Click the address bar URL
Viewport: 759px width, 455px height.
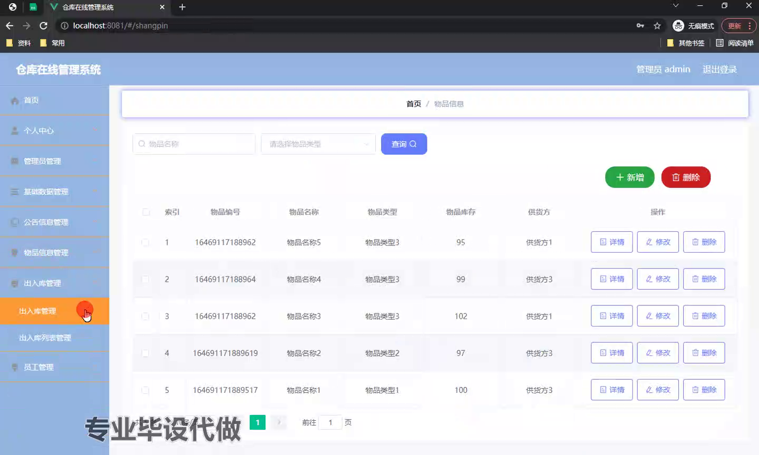coord(120,25)
